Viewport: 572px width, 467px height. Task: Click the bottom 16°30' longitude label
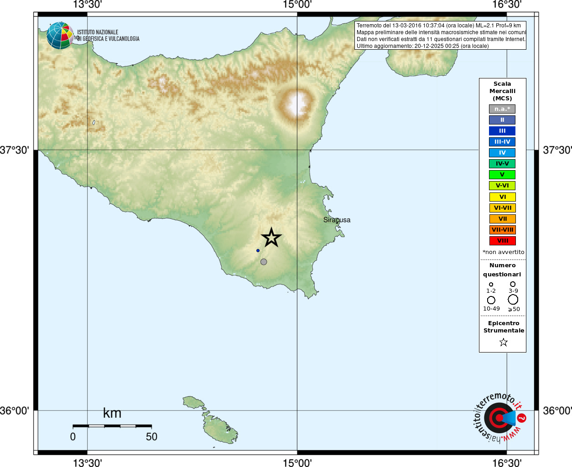507,462
